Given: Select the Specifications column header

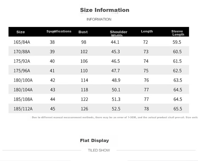Looking at the screenshot, I should (59, 31).
